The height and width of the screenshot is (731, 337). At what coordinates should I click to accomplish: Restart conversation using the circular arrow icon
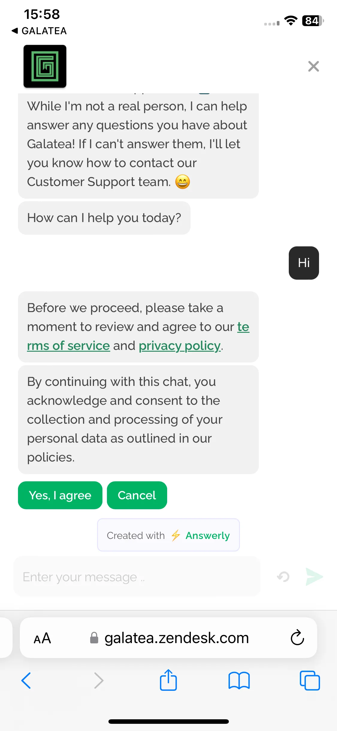(x=283, y=576)
